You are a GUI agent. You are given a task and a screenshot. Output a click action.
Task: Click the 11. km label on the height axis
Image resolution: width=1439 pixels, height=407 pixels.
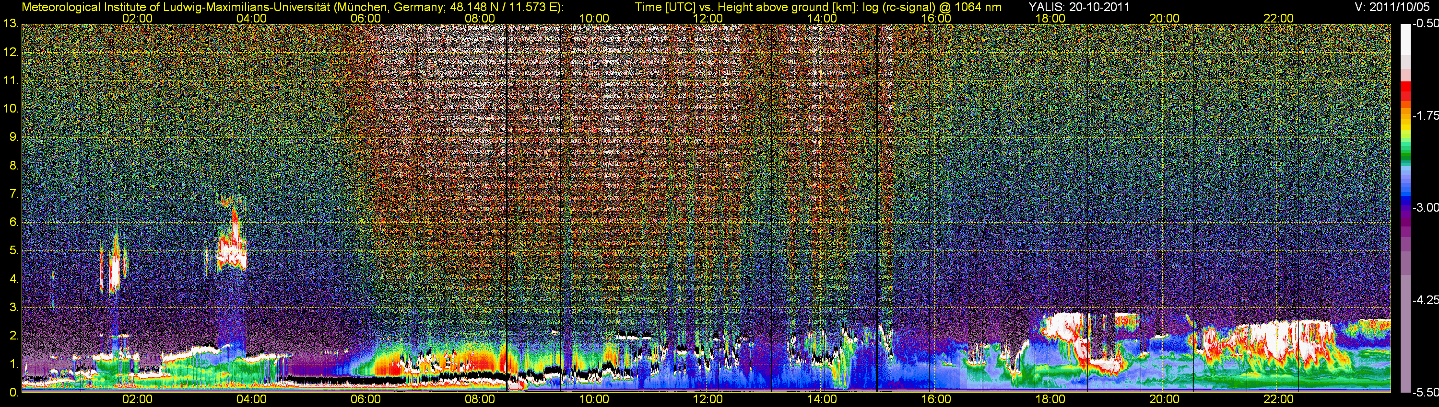coord(11,81)
